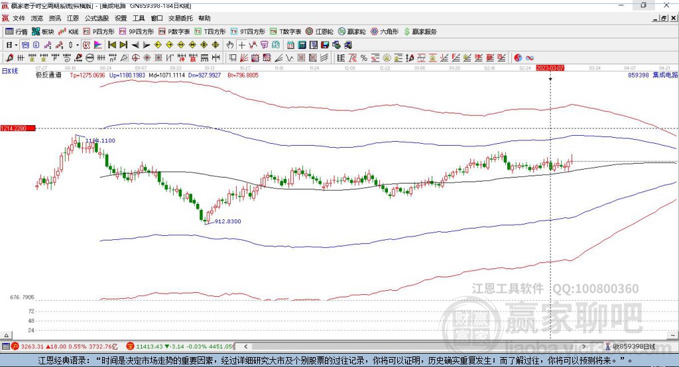This screenshot has height=367, width=679.
Task: Open the 江恩 menu
Action: pyautogui.click(x=73, y=18)
